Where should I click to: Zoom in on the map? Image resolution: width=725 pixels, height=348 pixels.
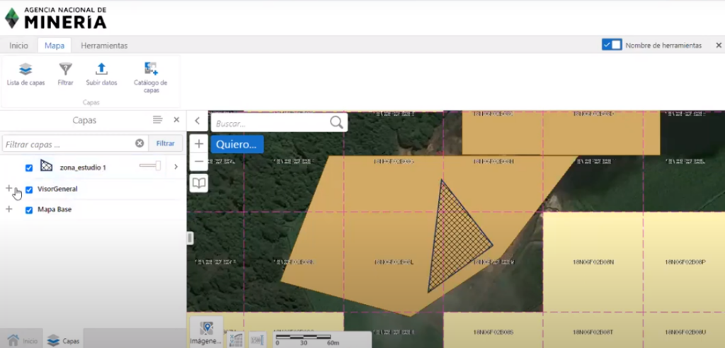(x=199, y=144)
